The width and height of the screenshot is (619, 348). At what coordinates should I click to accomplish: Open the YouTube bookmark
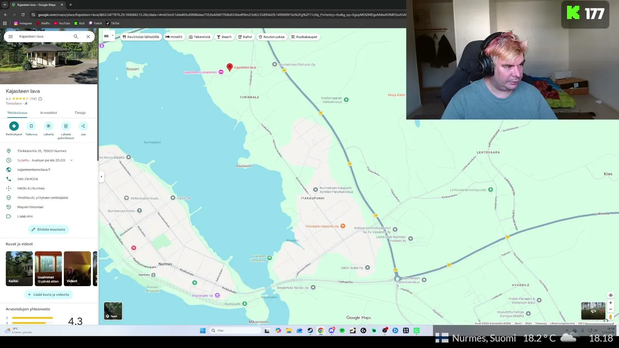coord(62,23)
